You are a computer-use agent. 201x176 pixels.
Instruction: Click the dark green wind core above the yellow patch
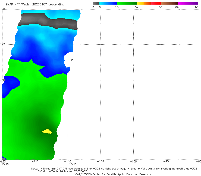tap(42, 123)
